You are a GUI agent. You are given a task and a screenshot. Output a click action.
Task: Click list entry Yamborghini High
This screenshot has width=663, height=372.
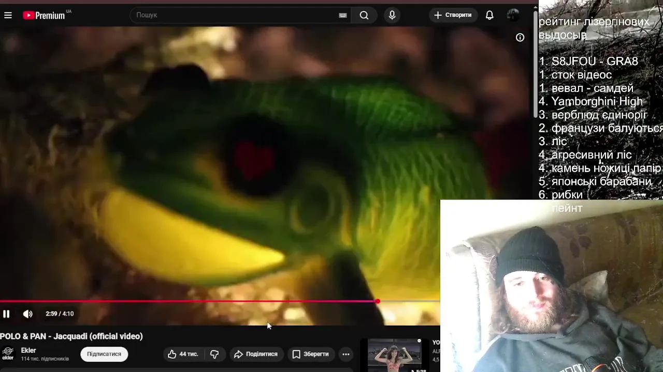click(597, 101)
